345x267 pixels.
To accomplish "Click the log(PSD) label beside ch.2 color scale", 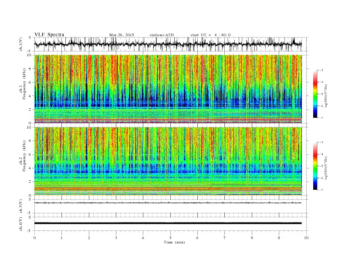I will point(326,168).
